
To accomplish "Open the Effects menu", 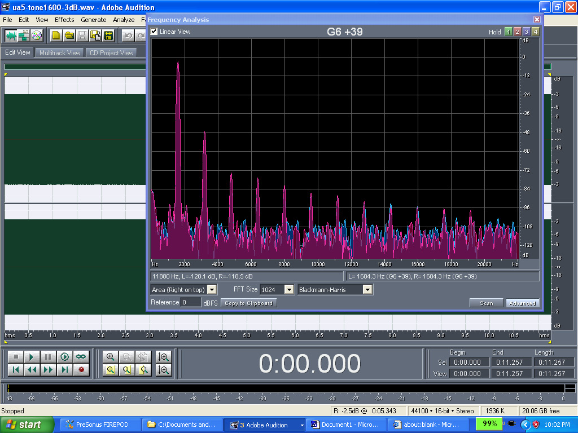I will tap(64, 20).
